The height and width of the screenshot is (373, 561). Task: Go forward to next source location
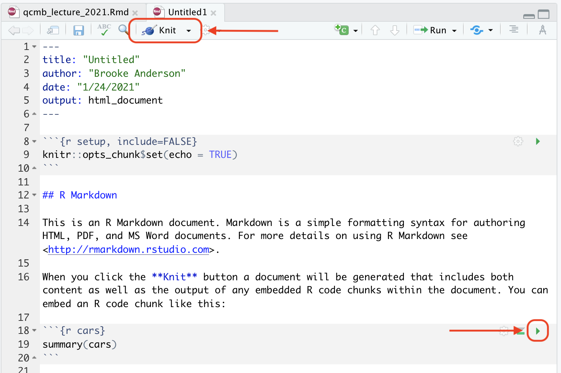28,30
